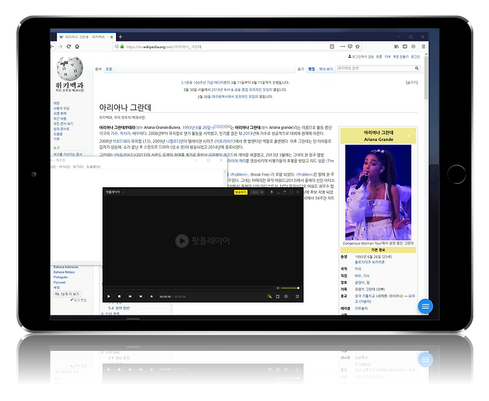Image resolution: width=489 pixels, height=401 pixels.
Task: Click the 로그인 link at top right
Action: 416,57
